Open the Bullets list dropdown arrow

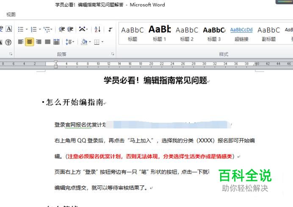coord(26,29)
